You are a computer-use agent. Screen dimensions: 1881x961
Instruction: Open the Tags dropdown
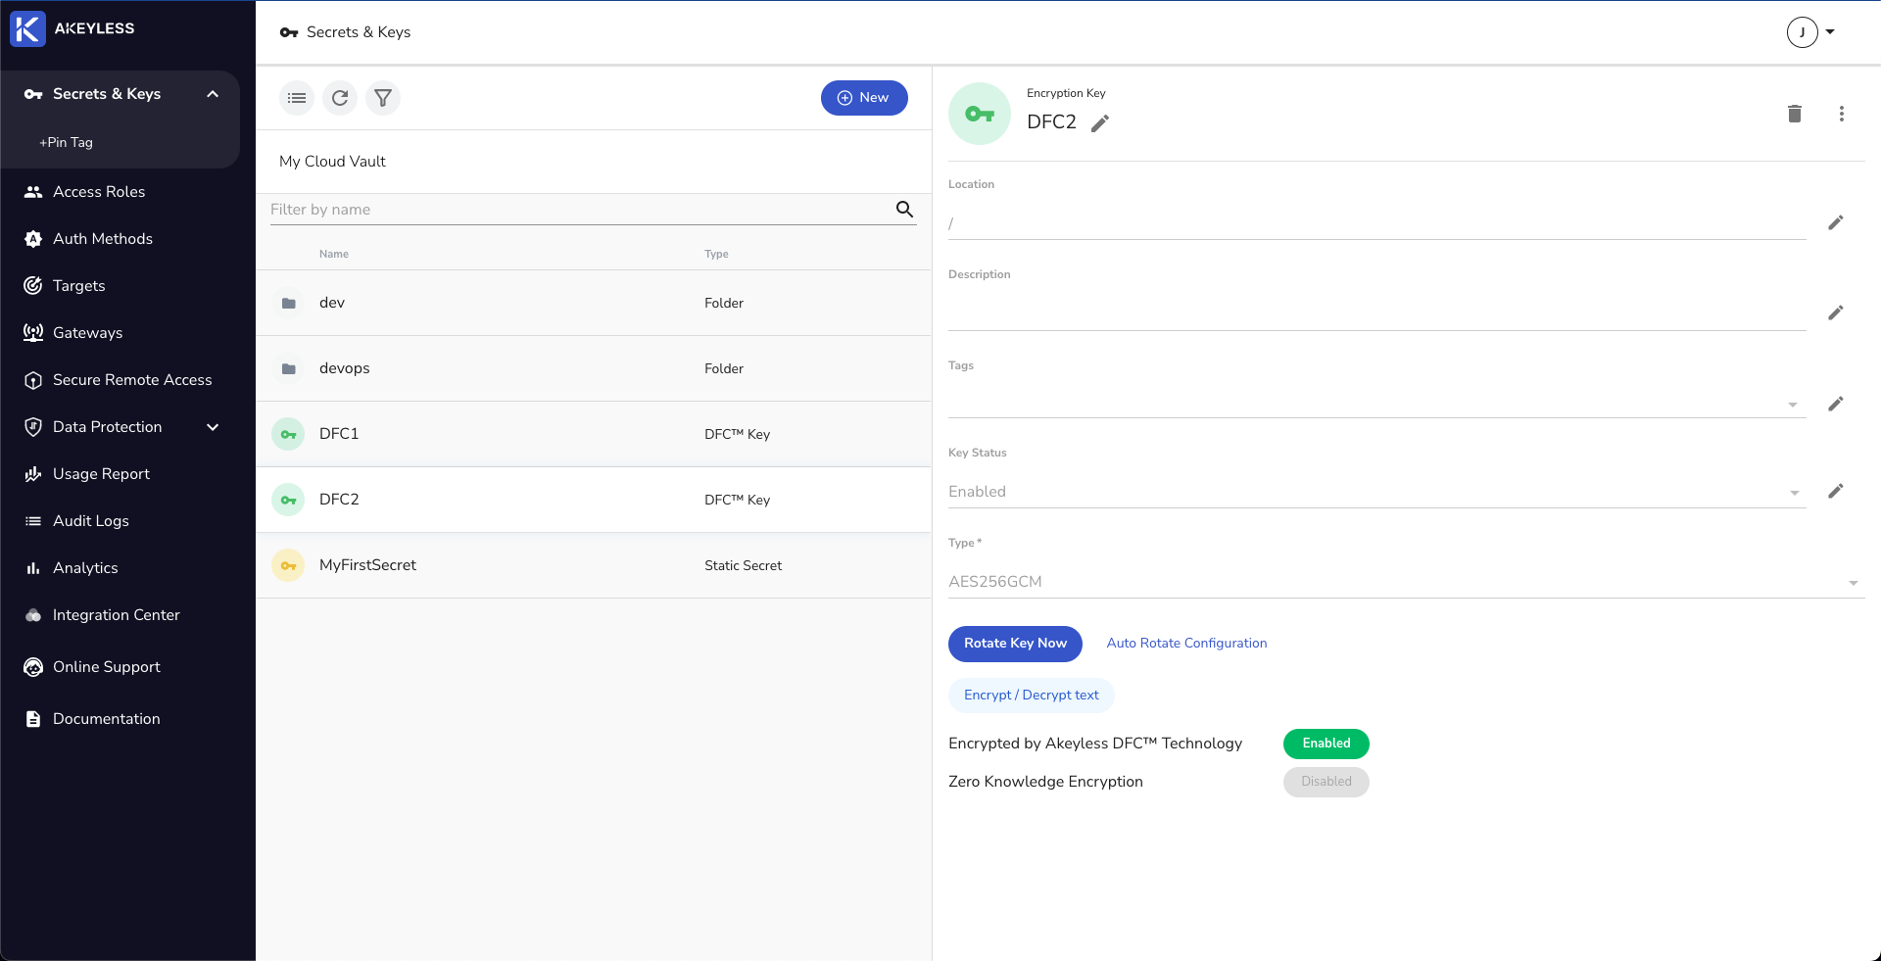coord(1793,405)
